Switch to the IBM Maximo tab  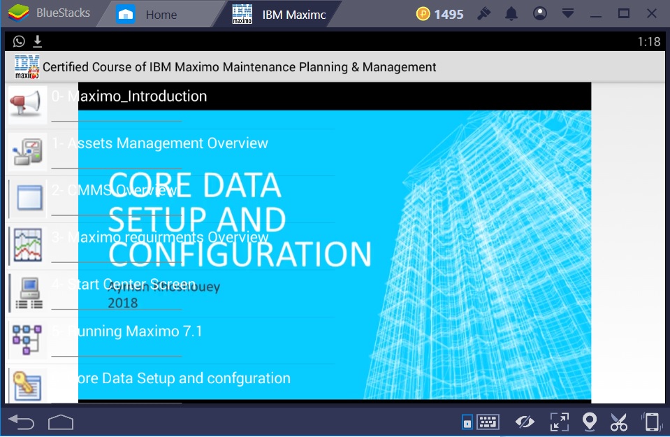[x=279, y=15]
